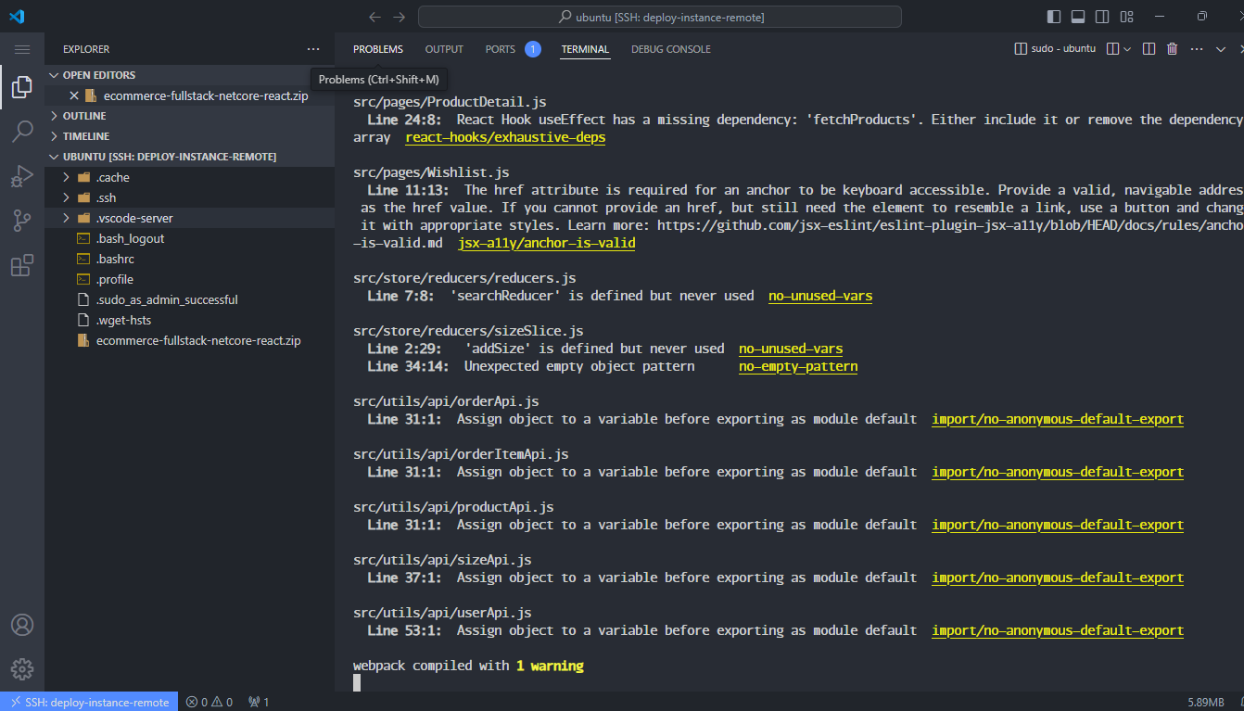Image resolution: width=1244 pixels, height=711 pixels.
Task: Open the no-empty-pattern link
Action: pyautogui.click(x=798, y=366)
